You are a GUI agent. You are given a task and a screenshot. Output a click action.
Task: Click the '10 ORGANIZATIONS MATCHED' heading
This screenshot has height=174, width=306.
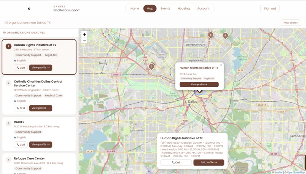tap(24, 33)
